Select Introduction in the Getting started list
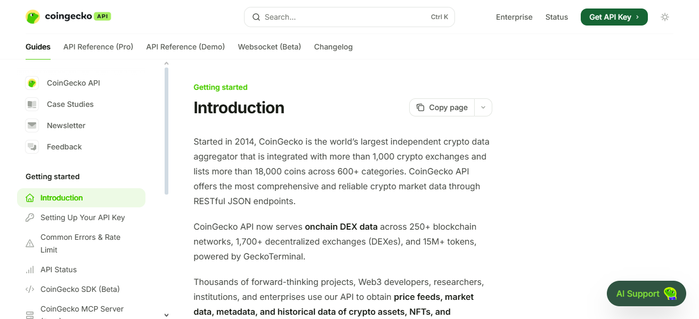This screenshot has height=319, width=699. tap(61, 197)
